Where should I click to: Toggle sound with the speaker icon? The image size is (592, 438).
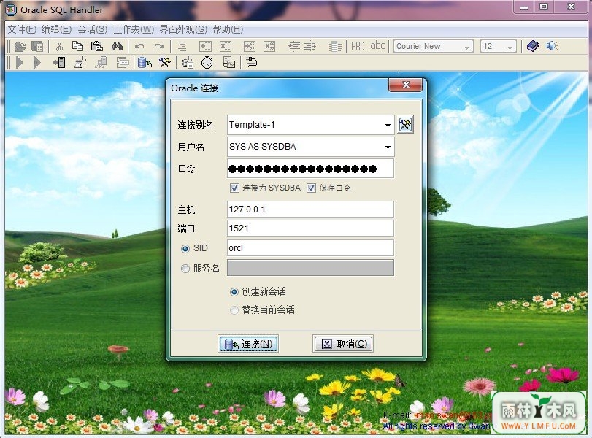[552, 46]
